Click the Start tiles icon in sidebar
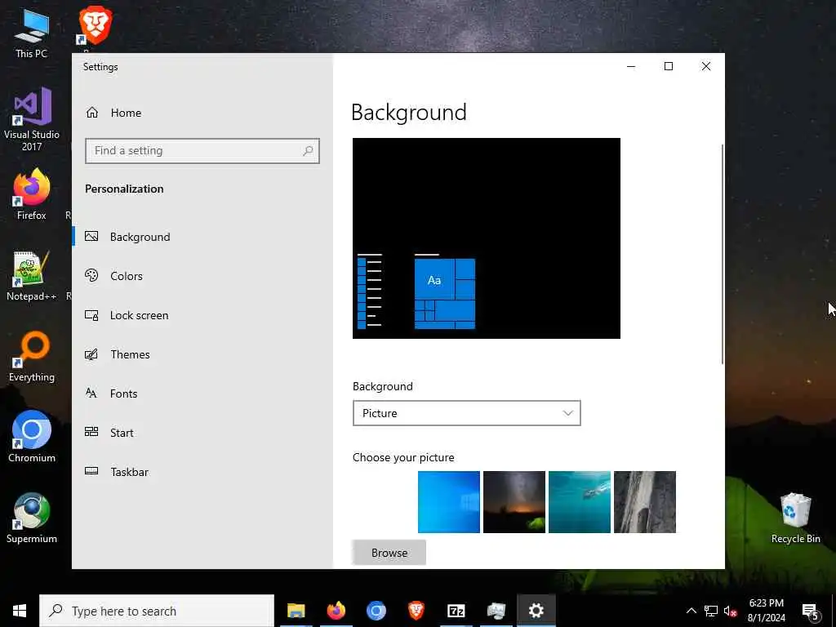 coord(91,432)
